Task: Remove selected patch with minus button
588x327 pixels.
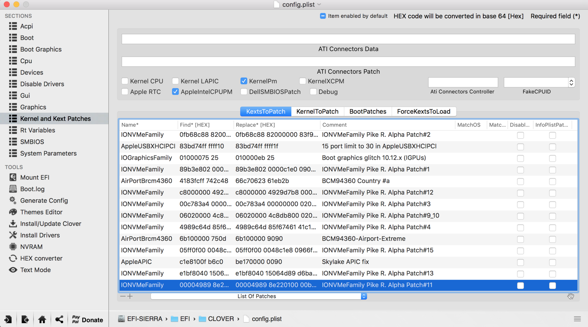Action: point(123,296)
